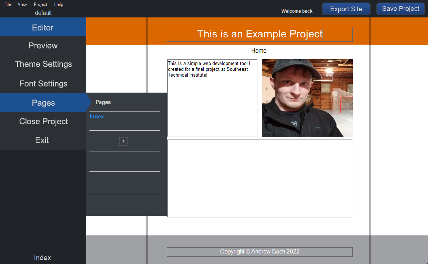Open the Help menu
428x264 pixels.
[x=59, y=4]
